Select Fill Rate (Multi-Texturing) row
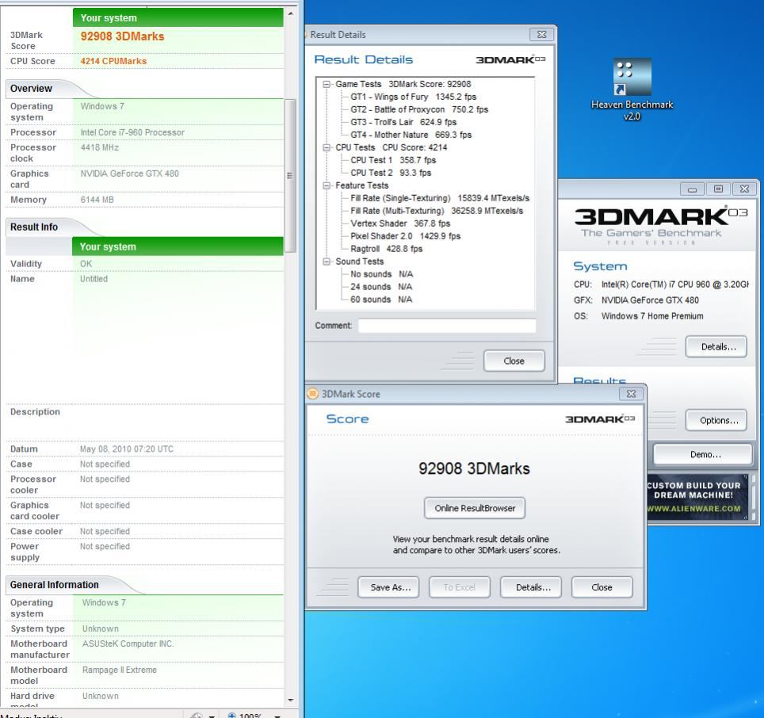 click(437, 211)
